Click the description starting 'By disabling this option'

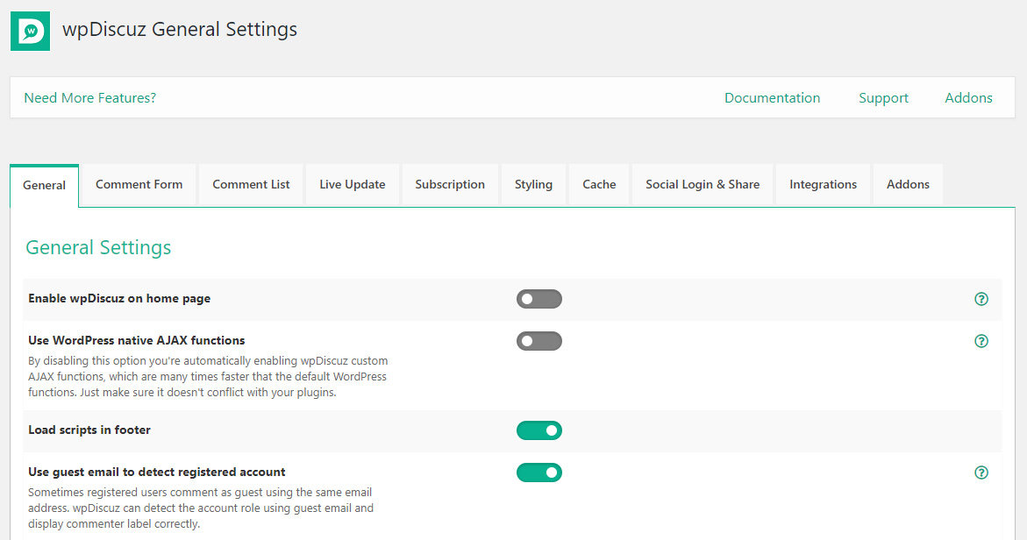[x=208, y=376]
